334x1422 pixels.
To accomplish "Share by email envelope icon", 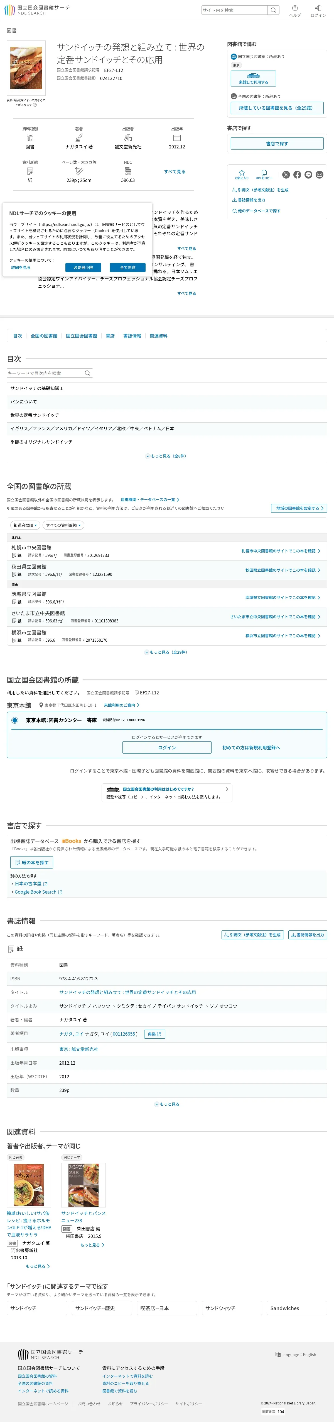I will click(320, 174).
